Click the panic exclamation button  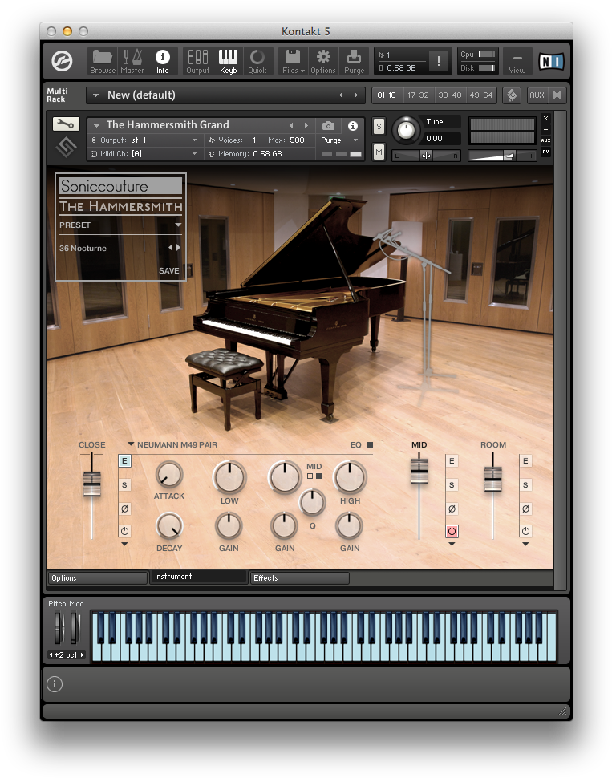(438, 61)
